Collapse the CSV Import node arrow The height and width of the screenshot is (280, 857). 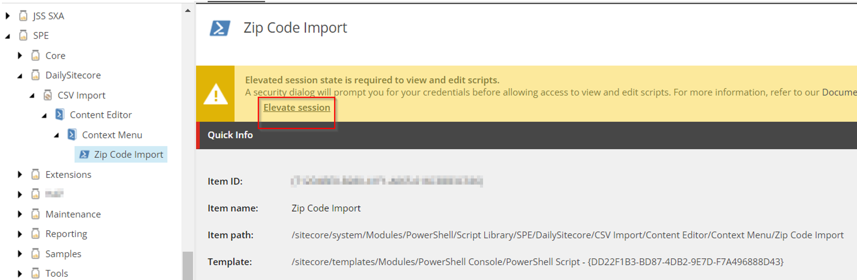pos(32,95)
